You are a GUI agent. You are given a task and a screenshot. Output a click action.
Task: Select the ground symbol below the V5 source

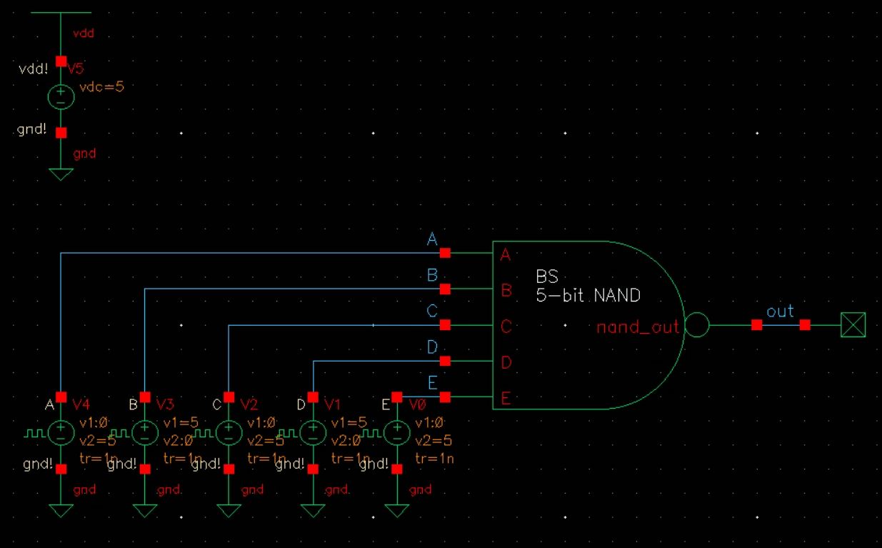point(61,174)
